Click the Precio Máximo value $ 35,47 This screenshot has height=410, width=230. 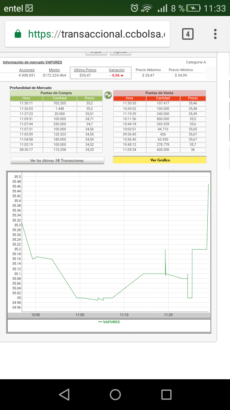(148, 75)
